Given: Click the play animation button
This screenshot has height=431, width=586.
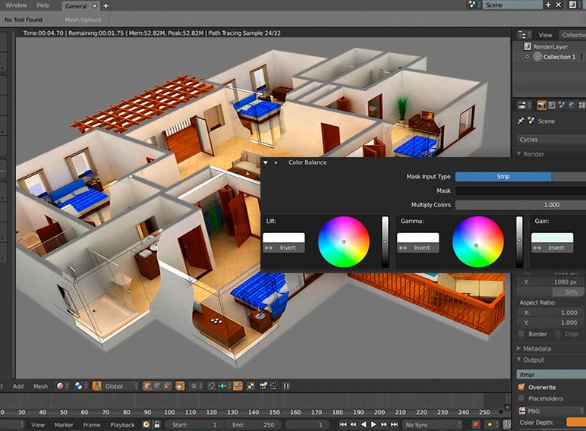Looking at the screenshot, I should (373, 424).
